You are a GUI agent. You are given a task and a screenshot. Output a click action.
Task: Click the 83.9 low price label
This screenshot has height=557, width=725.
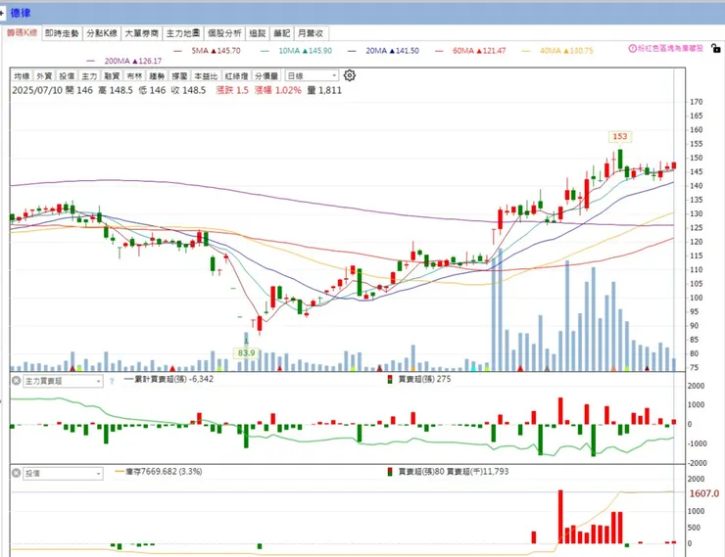pyautogui.click(x=246, y=352)
